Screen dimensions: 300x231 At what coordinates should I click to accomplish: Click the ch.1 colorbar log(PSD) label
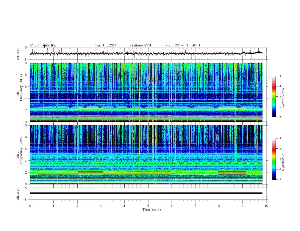(x=283, y=99)
